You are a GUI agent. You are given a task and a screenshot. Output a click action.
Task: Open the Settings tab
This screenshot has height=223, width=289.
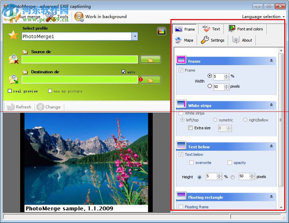point(212,40)
